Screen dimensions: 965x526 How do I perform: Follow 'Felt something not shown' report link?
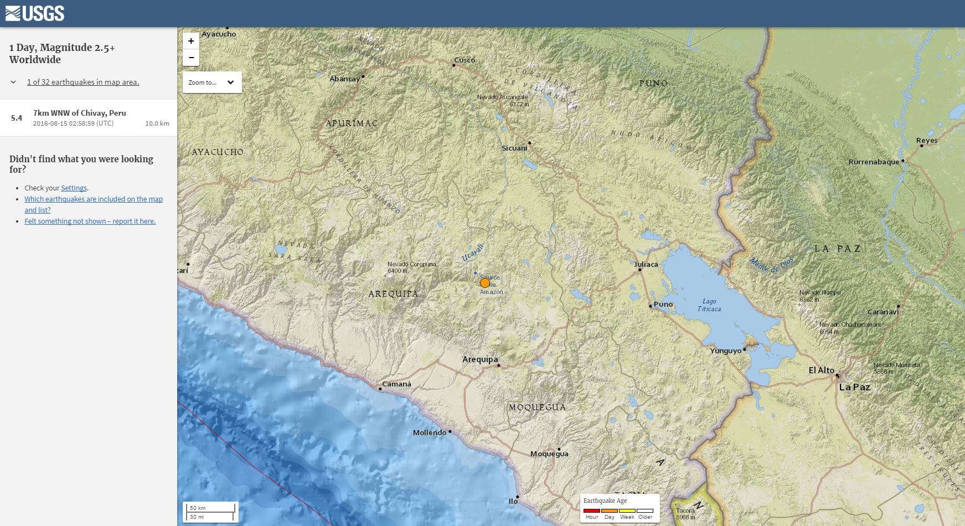point(90,221)
